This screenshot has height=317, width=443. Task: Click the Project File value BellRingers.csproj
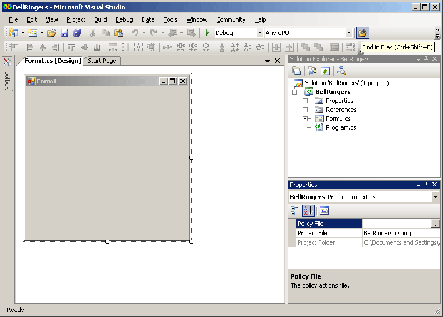pyautogui.click(x=387, y=233)
